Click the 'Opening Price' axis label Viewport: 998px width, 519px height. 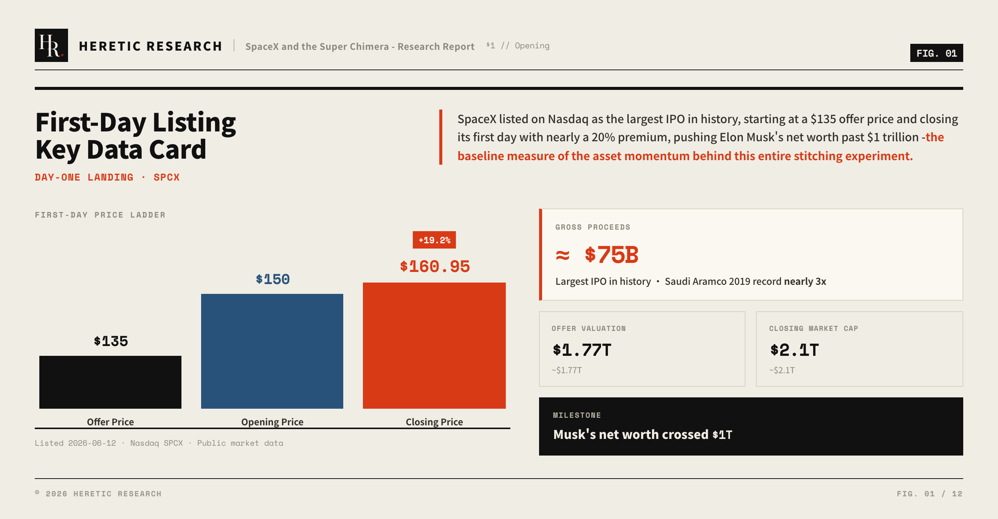pyautogui.click(x=272, y=422)
